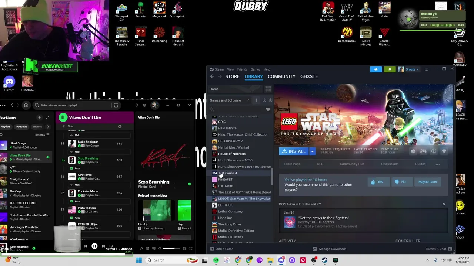Pause Vibes Don't Die playlist header button
This screenshot has width=474, height=266.
pyautogui.click(x=63, y=117)
